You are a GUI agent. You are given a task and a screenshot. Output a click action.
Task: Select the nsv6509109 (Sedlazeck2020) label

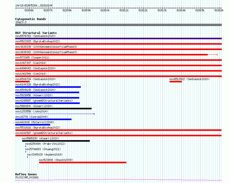(36, 90)
